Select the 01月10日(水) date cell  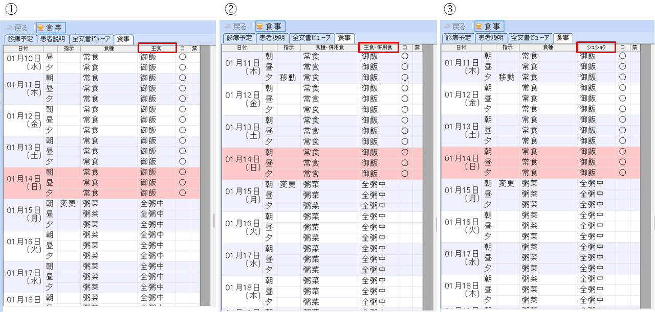[x=24, y=62]
